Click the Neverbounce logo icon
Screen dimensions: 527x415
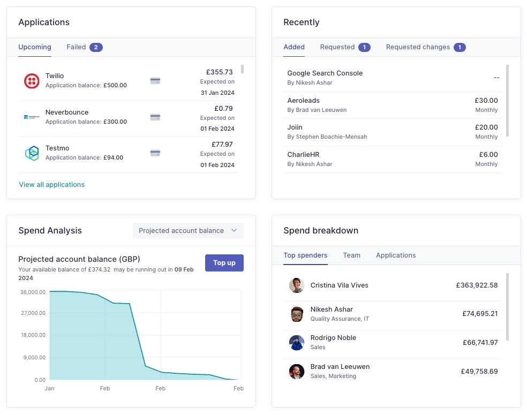coord(32,117)
